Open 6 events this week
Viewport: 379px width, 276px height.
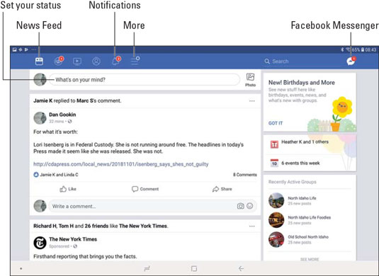tap(300, 163)
